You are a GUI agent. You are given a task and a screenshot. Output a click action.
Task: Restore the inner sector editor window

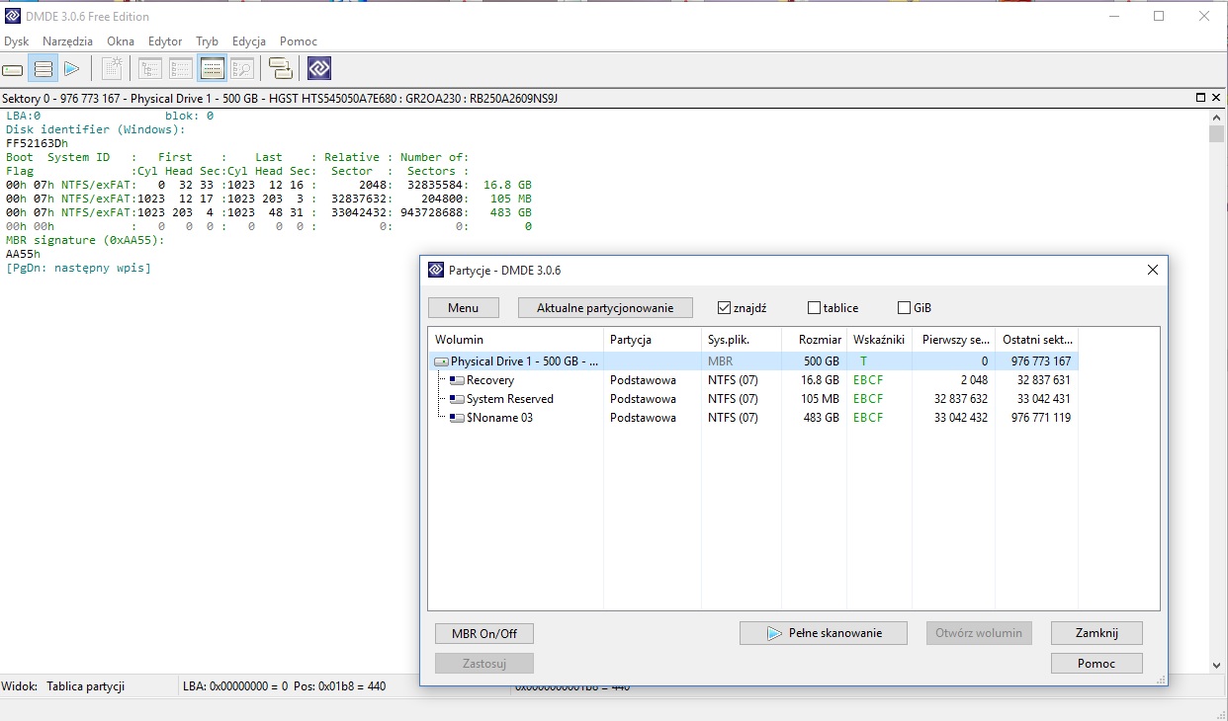[1200, 98]
